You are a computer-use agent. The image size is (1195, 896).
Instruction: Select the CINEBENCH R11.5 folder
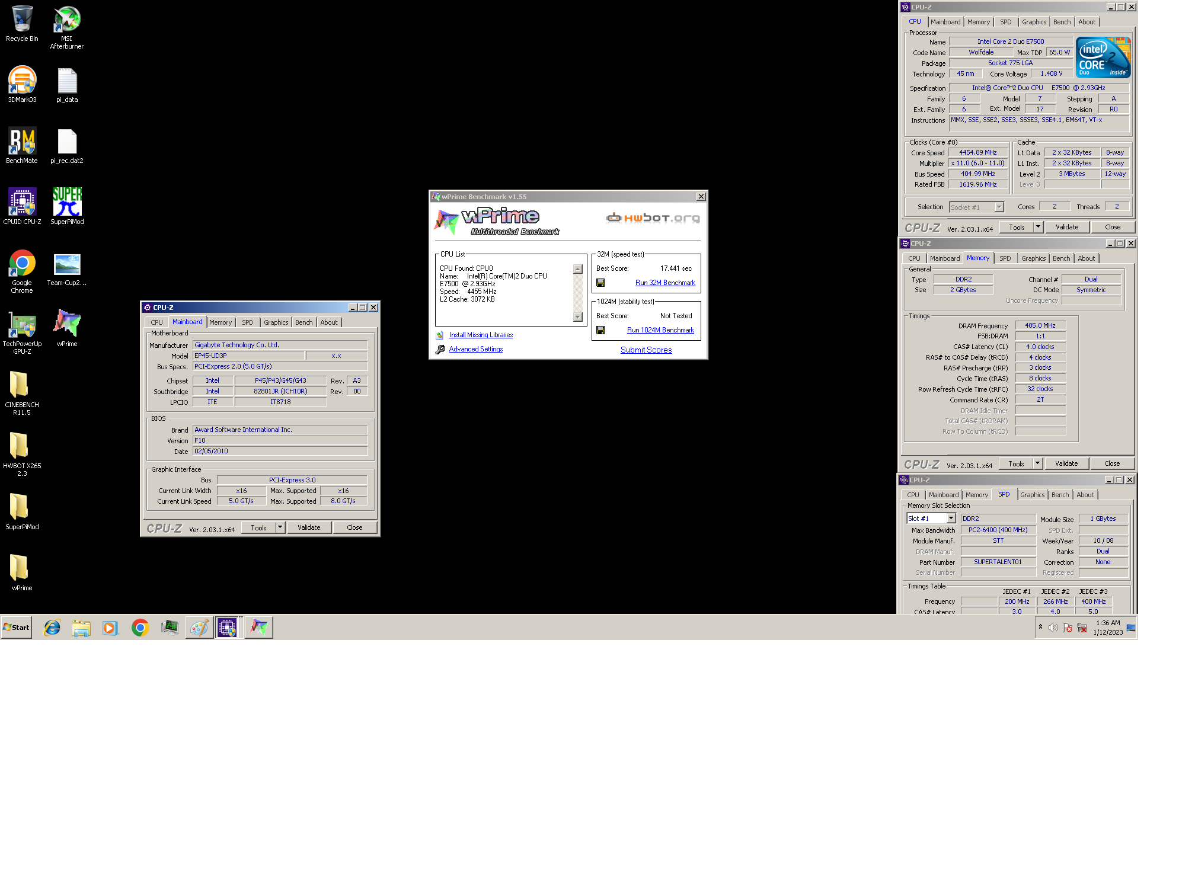22,393
